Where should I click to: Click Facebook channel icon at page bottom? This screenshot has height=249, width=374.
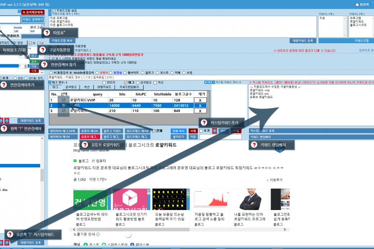point(132,245)
